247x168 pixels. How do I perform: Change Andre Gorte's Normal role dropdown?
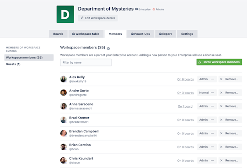click(x=207, y=92)
